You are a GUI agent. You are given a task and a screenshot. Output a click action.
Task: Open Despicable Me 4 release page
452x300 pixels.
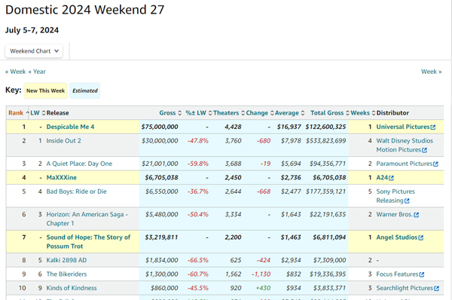tap(70, 127)
